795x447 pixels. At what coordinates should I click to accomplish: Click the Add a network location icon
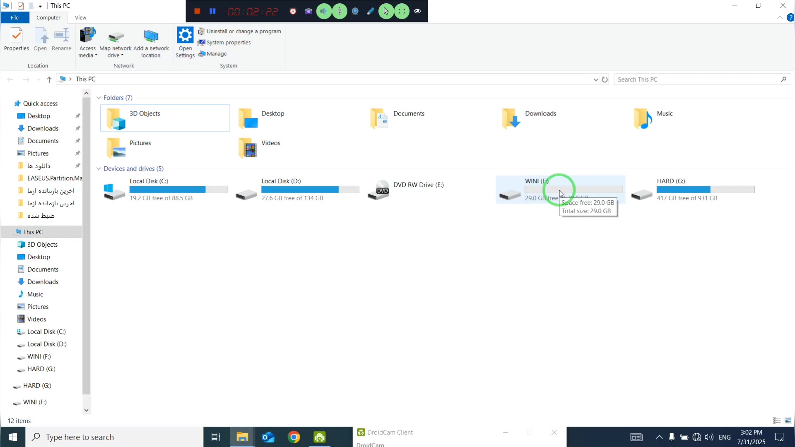coord(151,36)
